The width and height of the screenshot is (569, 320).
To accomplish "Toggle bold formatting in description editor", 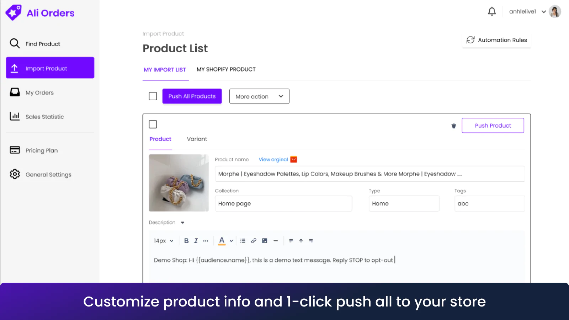I will [x=186, y=241].
